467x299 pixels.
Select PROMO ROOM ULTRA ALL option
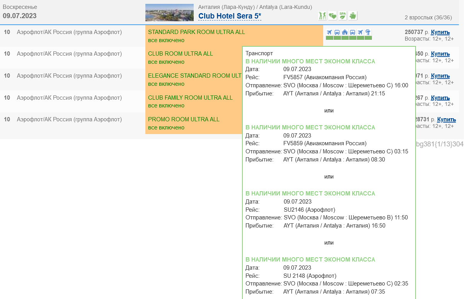[x=184, y=119]
